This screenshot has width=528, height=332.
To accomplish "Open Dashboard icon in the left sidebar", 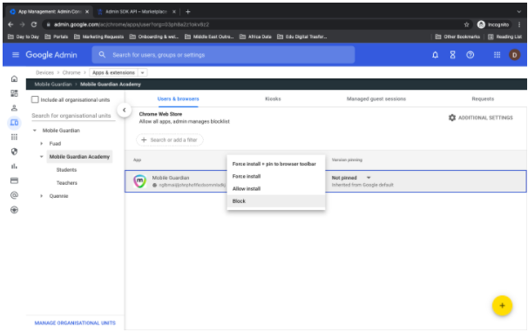I will [14, 93].
